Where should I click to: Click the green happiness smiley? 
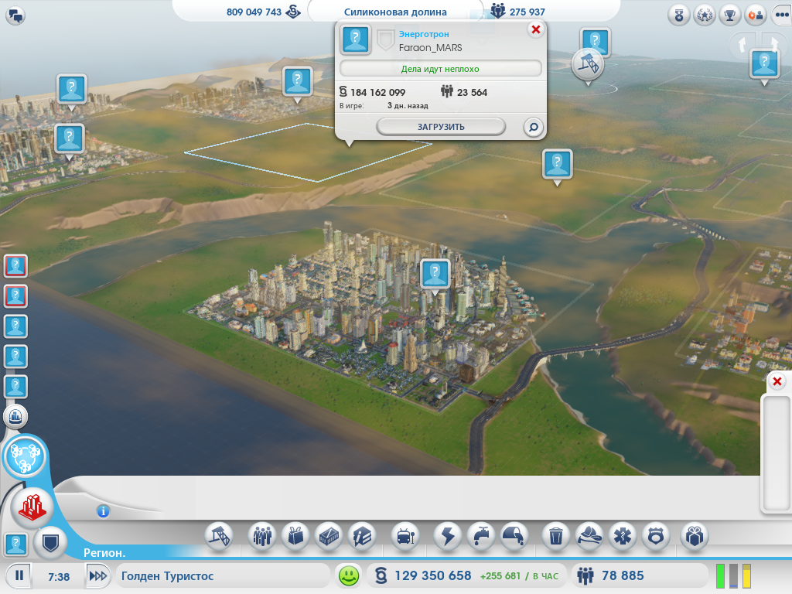[x=349, y=575]
